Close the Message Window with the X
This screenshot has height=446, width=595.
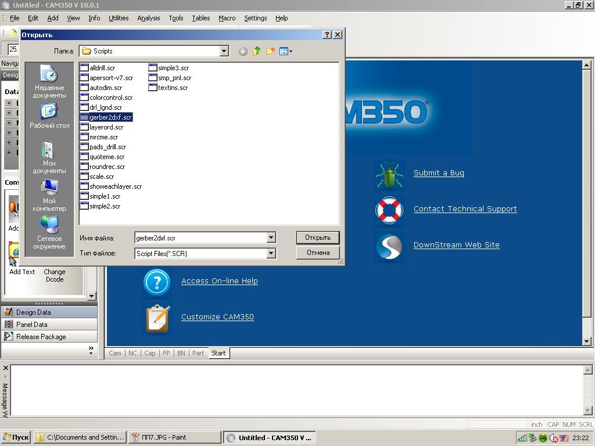click(x=6, y=368)
